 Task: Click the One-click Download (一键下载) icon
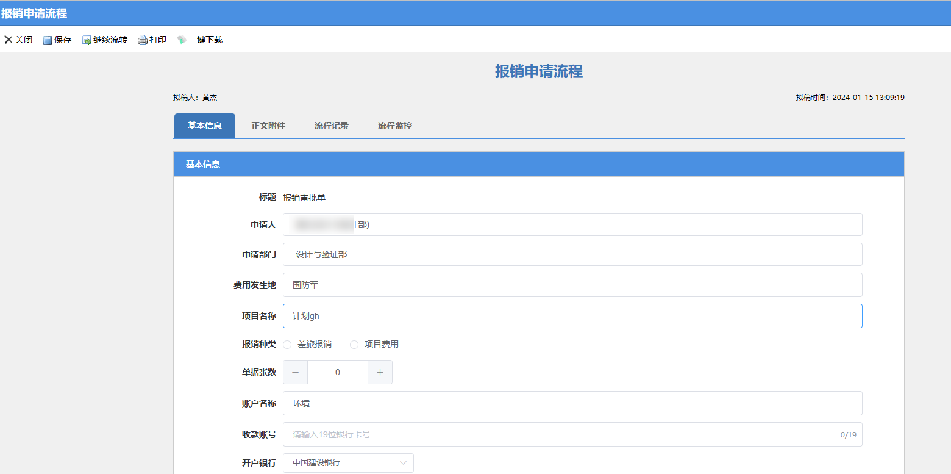[x=181, y=40]
